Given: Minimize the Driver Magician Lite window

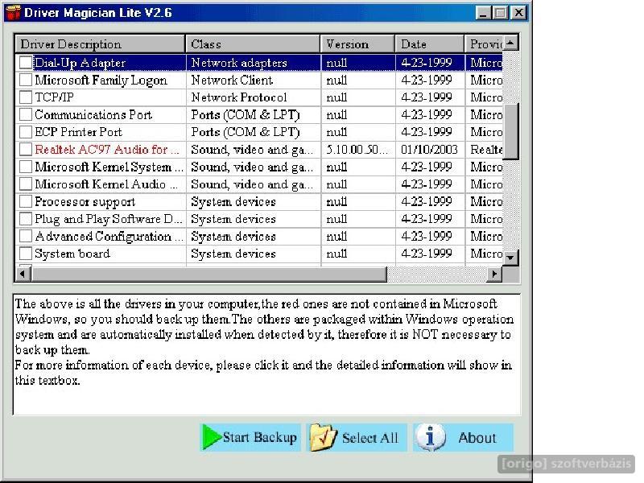Looking at the screenshot, I should point(484,13).
